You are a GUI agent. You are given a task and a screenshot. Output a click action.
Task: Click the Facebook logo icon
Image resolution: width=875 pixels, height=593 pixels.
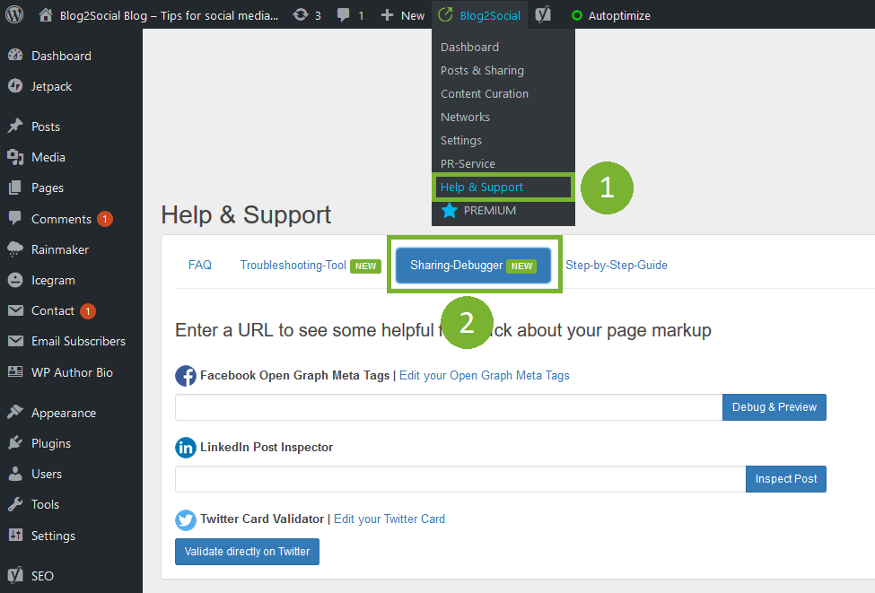point(186,375)
